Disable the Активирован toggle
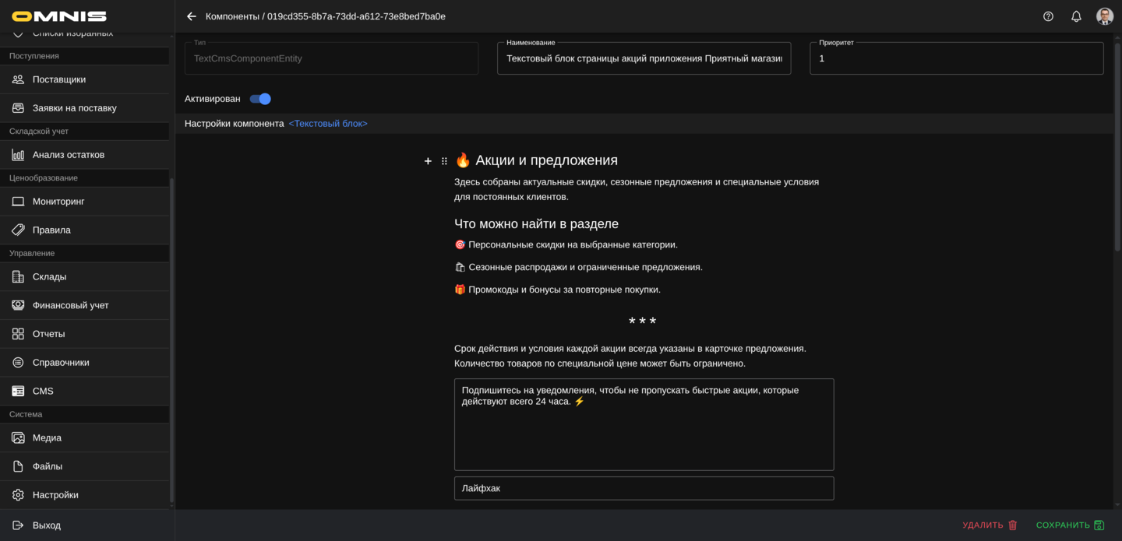1122x541 pixels. coord(259,99)
